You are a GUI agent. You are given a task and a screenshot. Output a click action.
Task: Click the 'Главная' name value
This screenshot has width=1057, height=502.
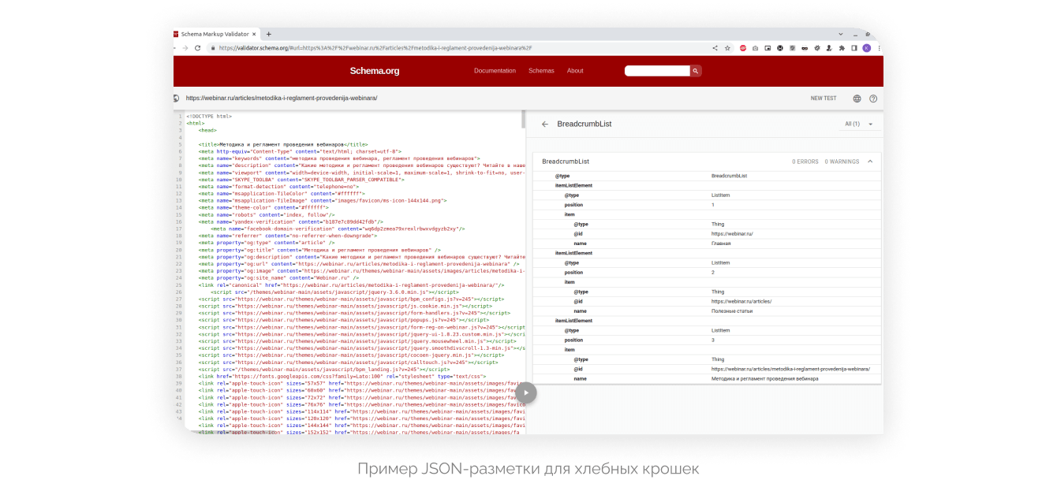[721, 244]
